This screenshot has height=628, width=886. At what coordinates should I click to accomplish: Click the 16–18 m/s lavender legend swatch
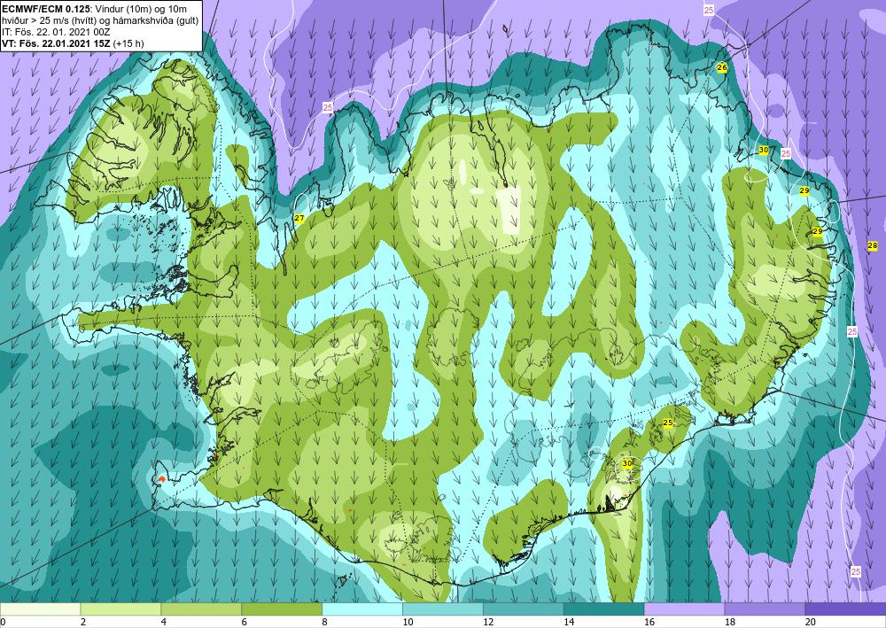click(684, 609)
